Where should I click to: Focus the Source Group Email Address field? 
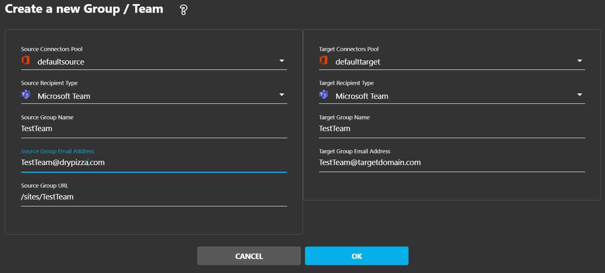tap(154, 163)
